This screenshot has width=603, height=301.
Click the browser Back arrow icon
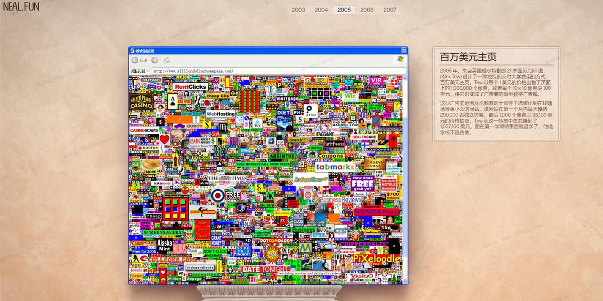pyautogui.click(x=134, y=60)
